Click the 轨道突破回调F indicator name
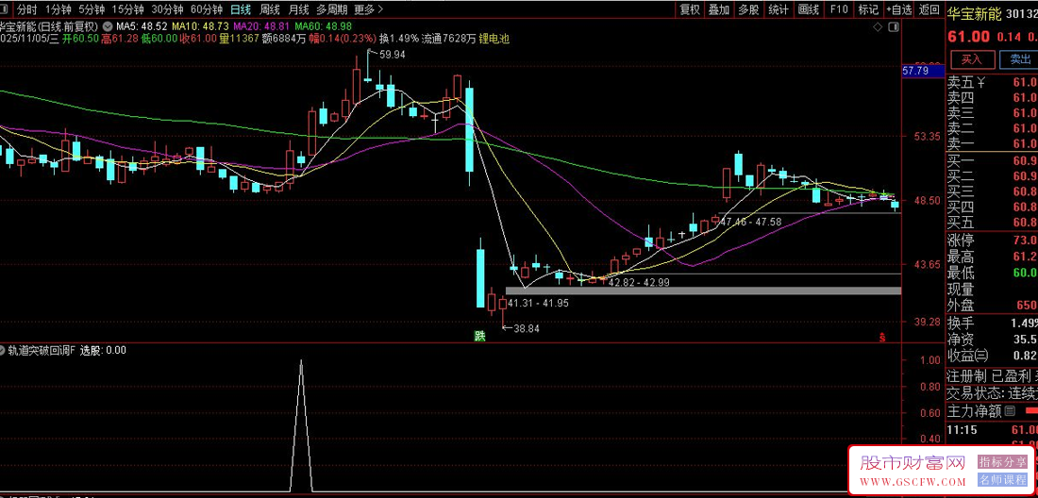1038x498 pixels. pyautogui.click(x=41, y=351)
